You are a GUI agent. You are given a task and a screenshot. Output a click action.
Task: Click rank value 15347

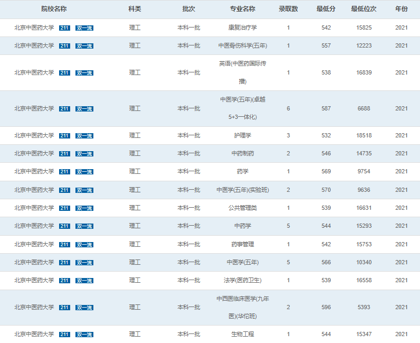[364, 335]
